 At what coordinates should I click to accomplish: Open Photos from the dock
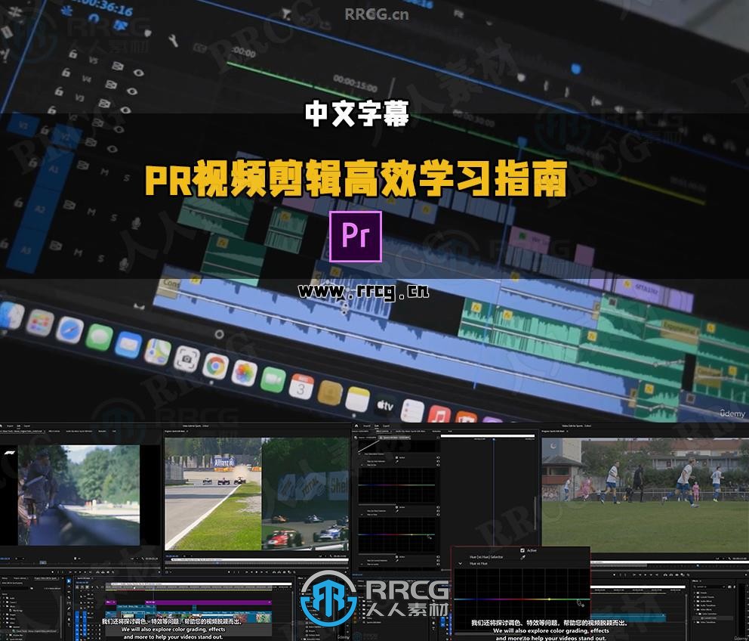pyautogui.click(x=244, y=373)
